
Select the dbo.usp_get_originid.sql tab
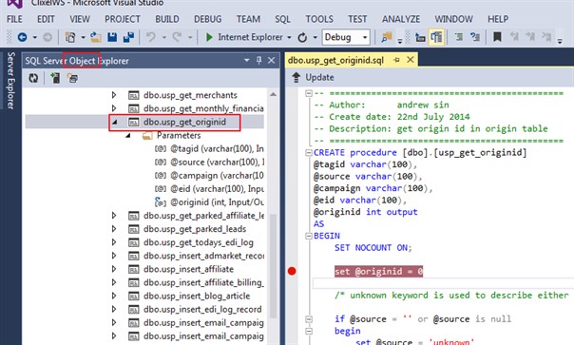pyautogui.click(x=335, y=60)
